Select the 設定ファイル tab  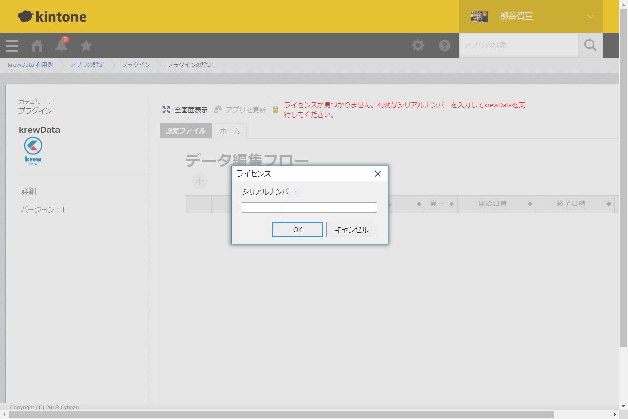[x=185, y=131]
